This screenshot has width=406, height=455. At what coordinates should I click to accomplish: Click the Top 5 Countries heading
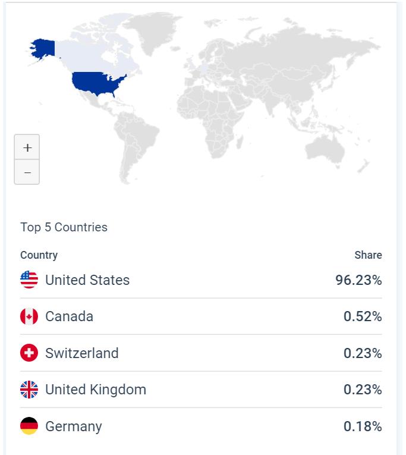[64, 227]
